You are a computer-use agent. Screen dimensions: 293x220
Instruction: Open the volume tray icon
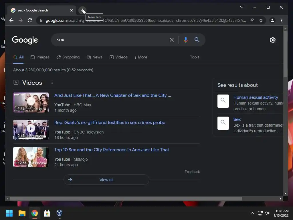click(267, 213)
